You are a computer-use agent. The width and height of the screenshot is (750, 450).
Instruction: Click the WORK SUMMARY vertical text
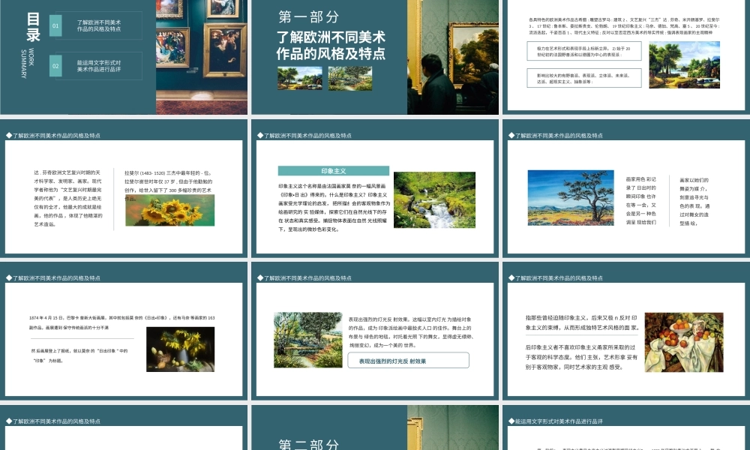pos(27,63)
